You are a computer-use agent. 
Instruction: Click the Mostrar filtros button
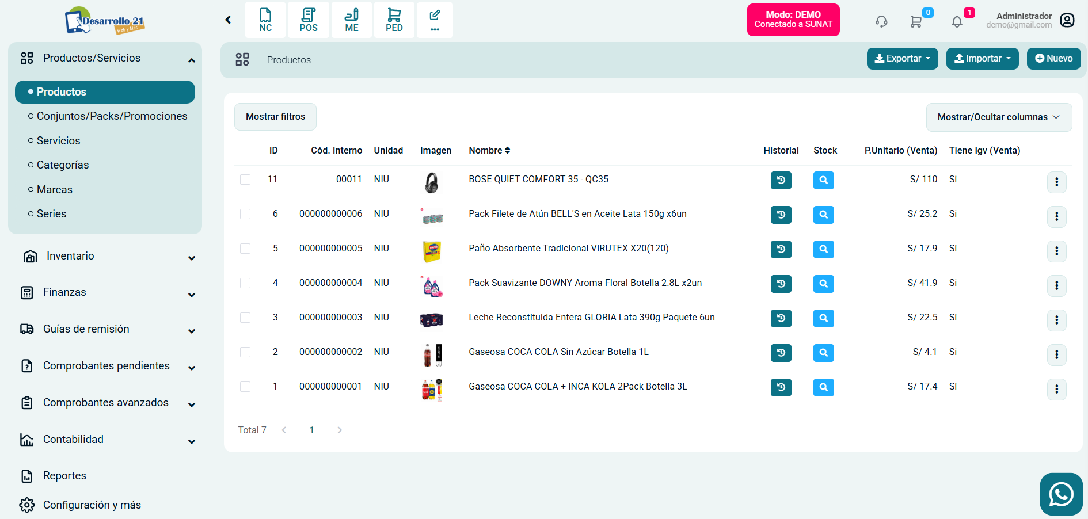coord(275,117)
